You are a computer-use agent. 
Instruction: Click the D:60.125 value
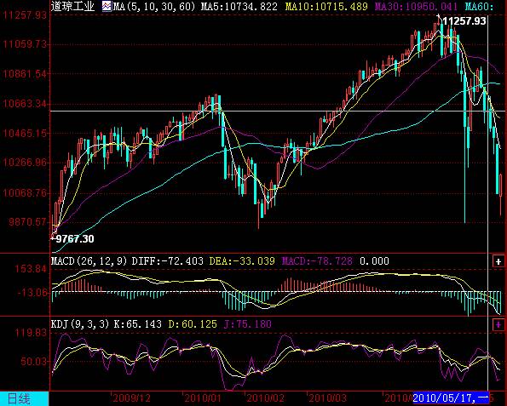pos(193,324)
